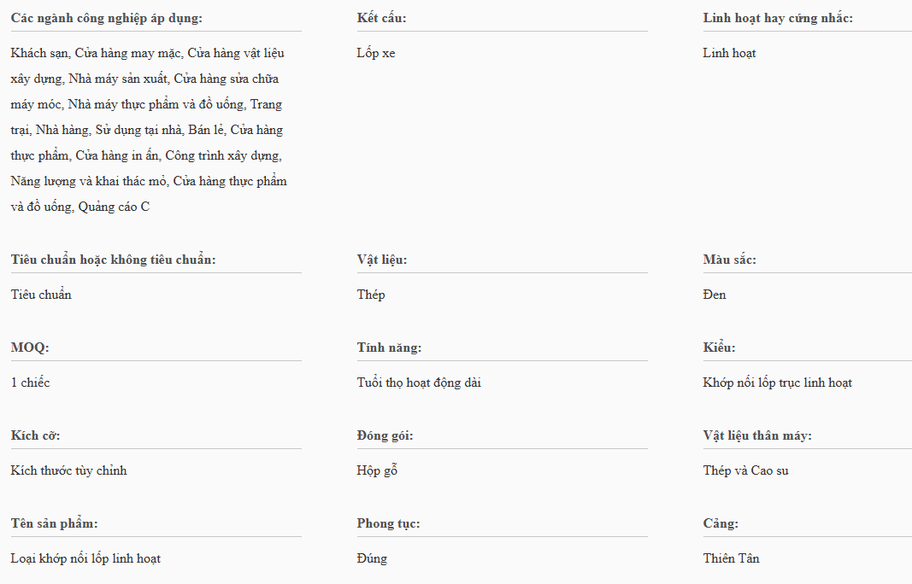This screenshot has width=912, height=584.
Task: Click the 'Lốp xe' value
Action: 376,53
